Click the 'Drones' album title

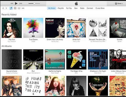click(120, 40)
